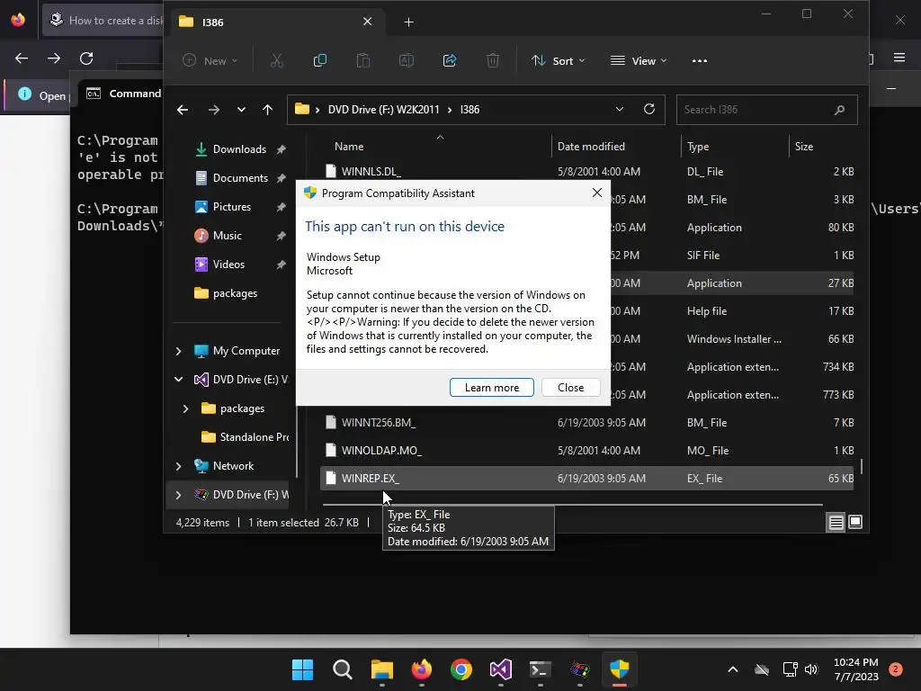Click the Share icon in Explorer toolbar
The height and width of the screenshot is (691, 921).
pos(450,60)
